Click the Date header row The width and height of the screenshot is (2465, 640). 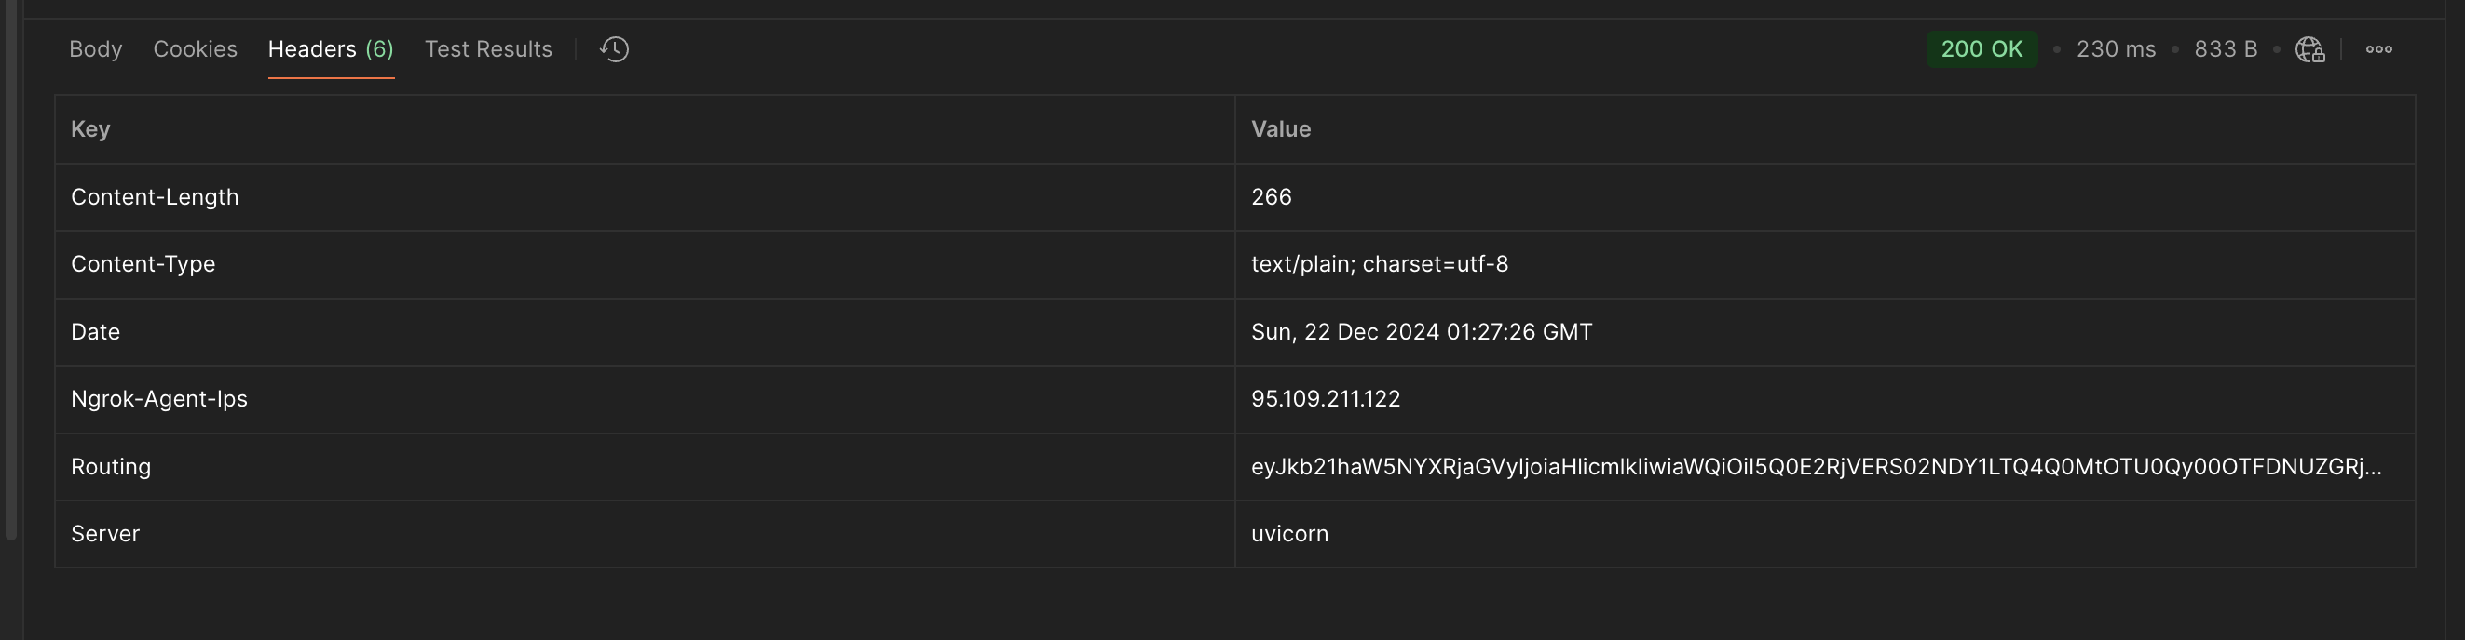tap(96, 331)
